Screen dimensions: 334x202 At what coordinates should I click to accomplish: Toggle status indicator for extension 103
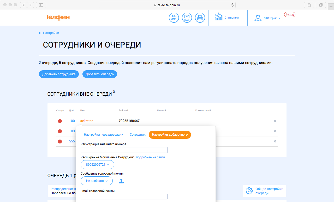pos(60,131)
